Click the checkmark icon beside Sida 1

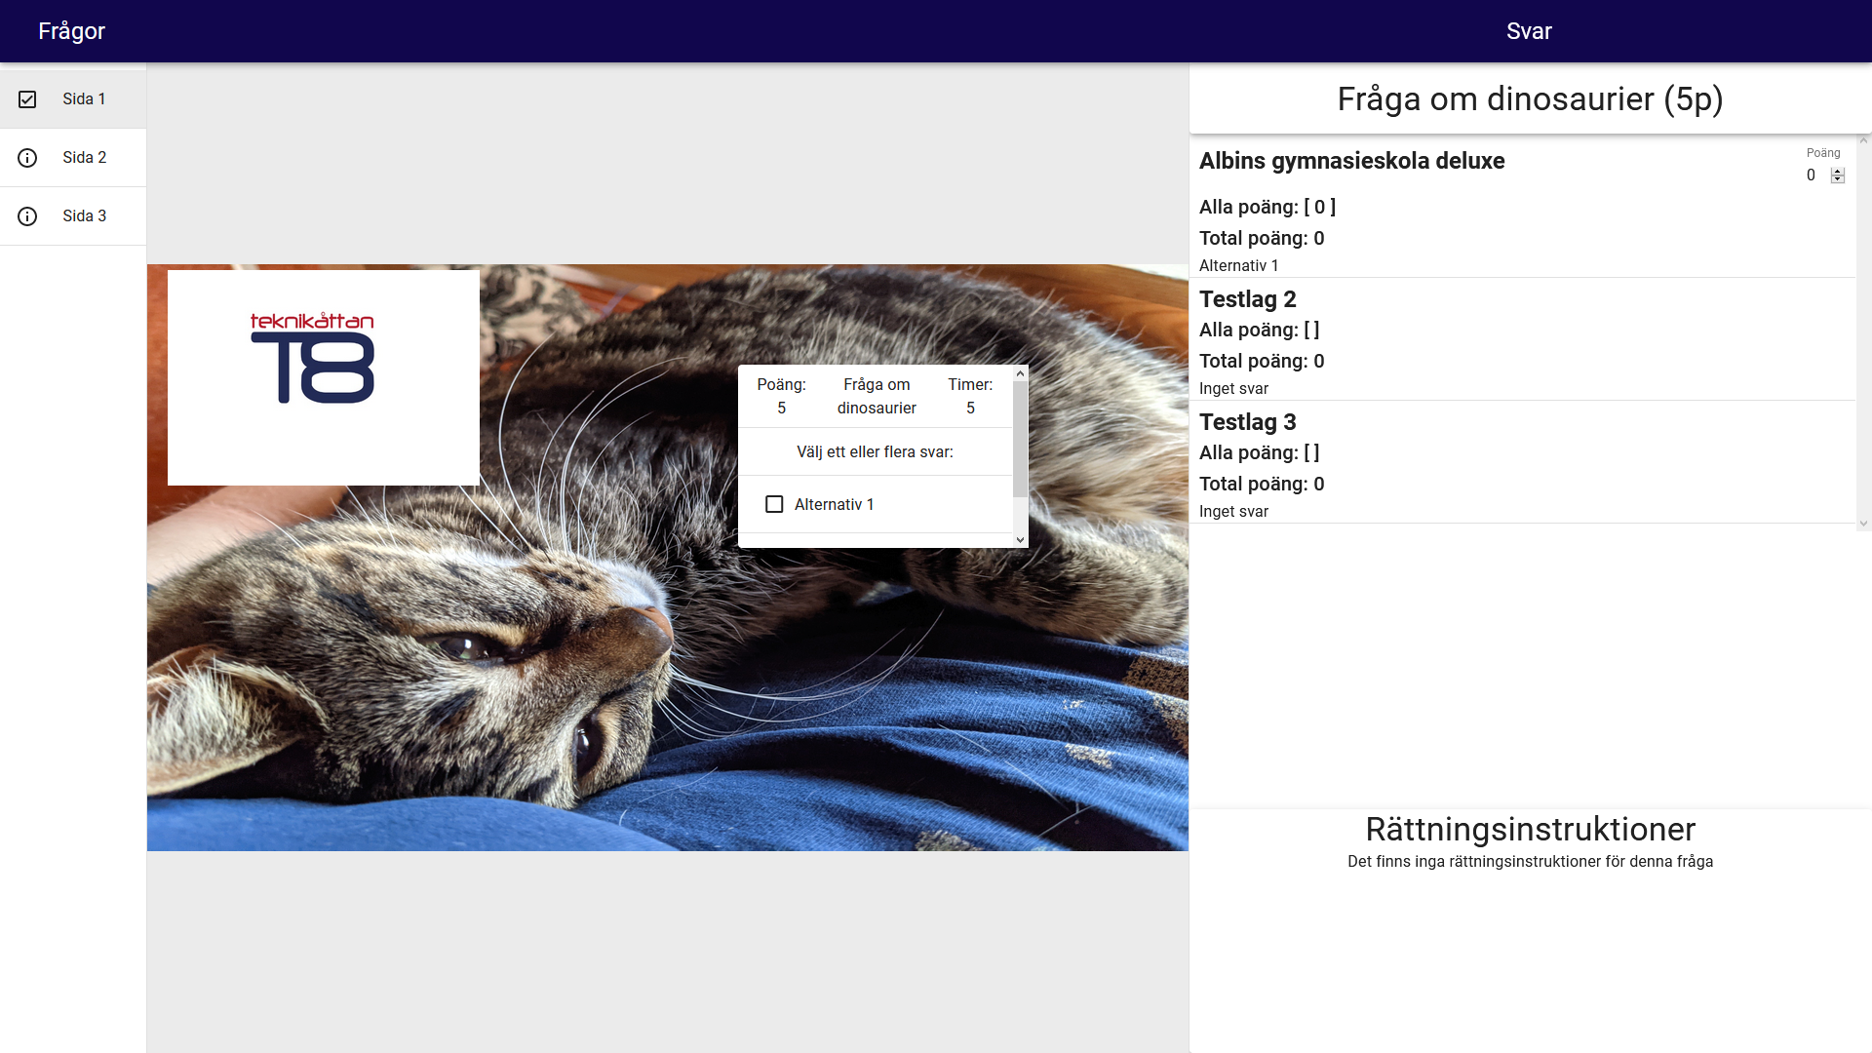tap(27, 99)
